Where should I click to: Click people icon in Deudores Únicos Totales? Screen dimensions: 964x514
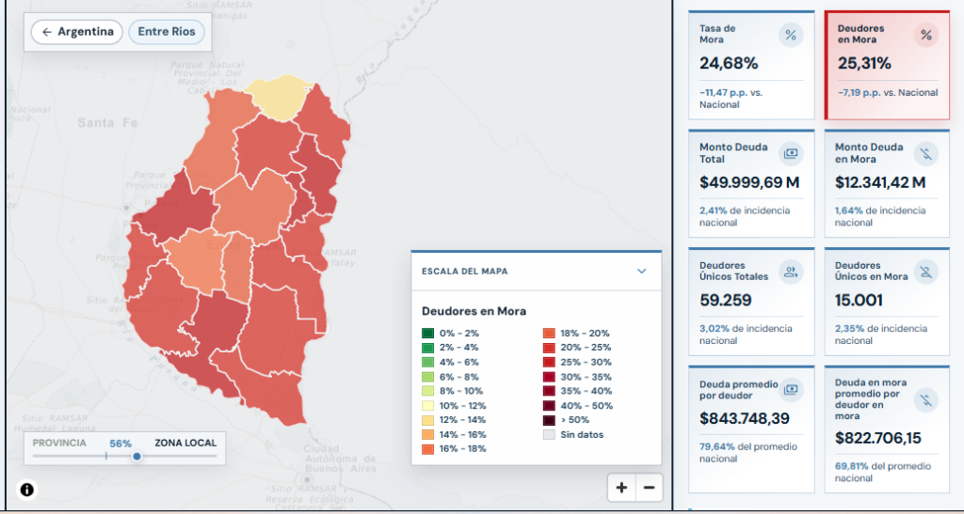pyautogui.click(x=791, y=273)
